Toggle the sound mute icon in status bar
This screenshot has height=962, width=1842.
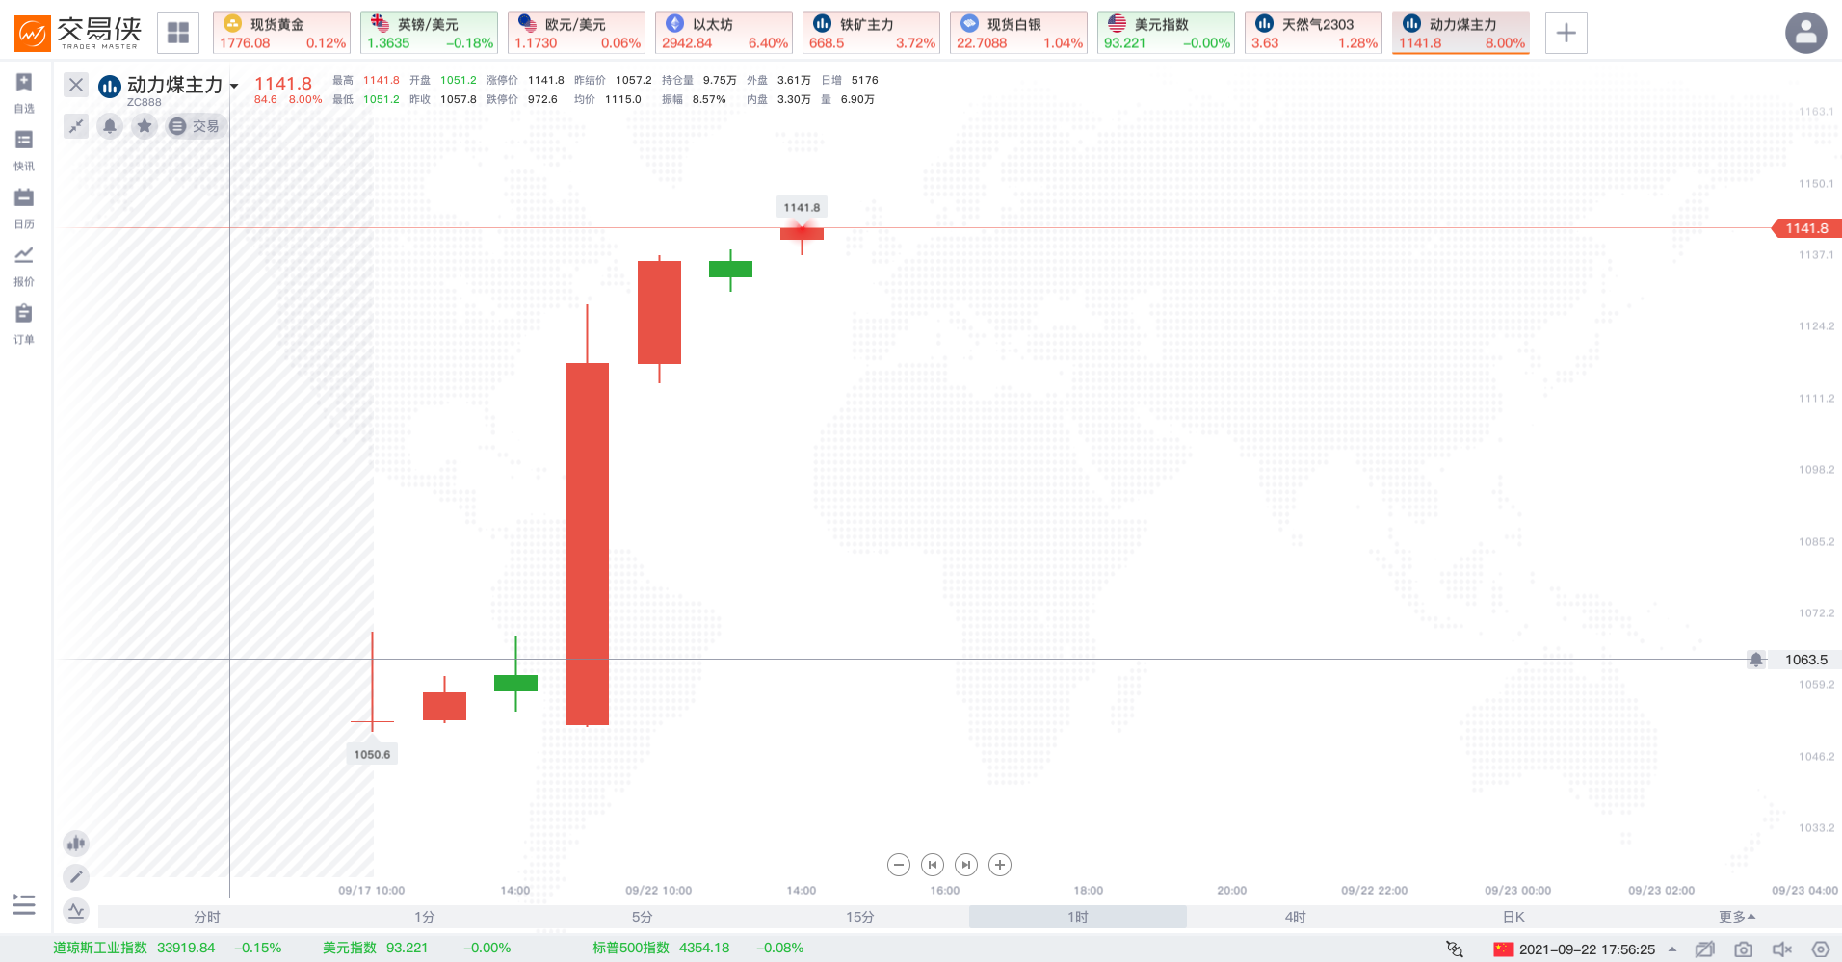pyautogui.click(x=1782, y=949)
